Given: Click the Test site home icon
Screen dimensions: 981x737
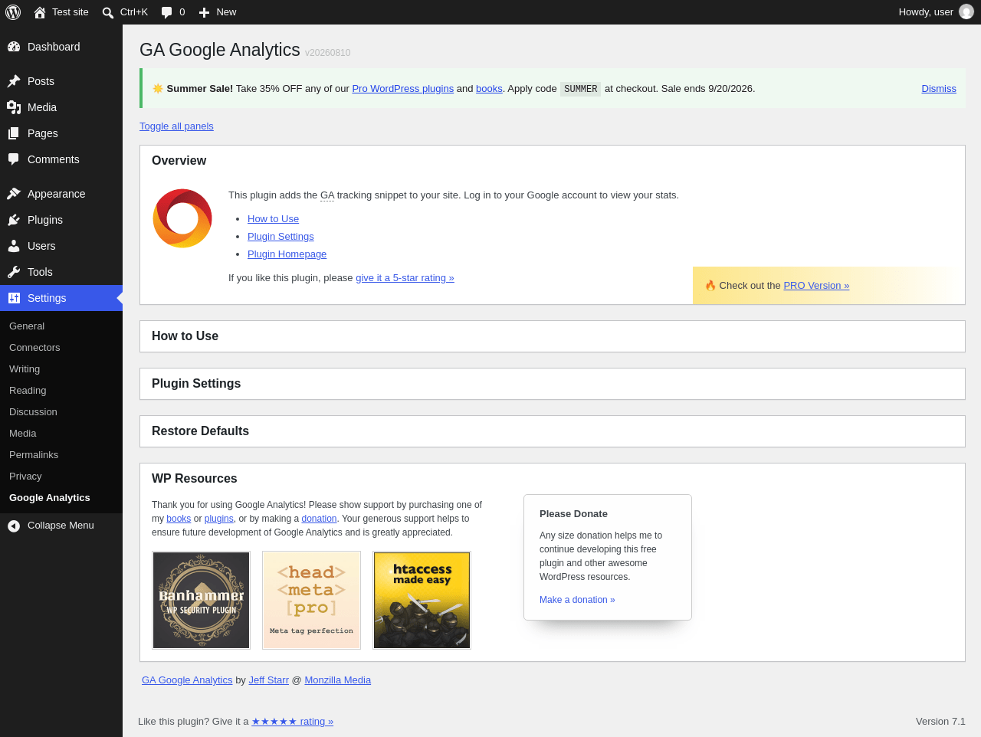Looking at the screenshot, I should pyautogui.click(x=40, y=12).
